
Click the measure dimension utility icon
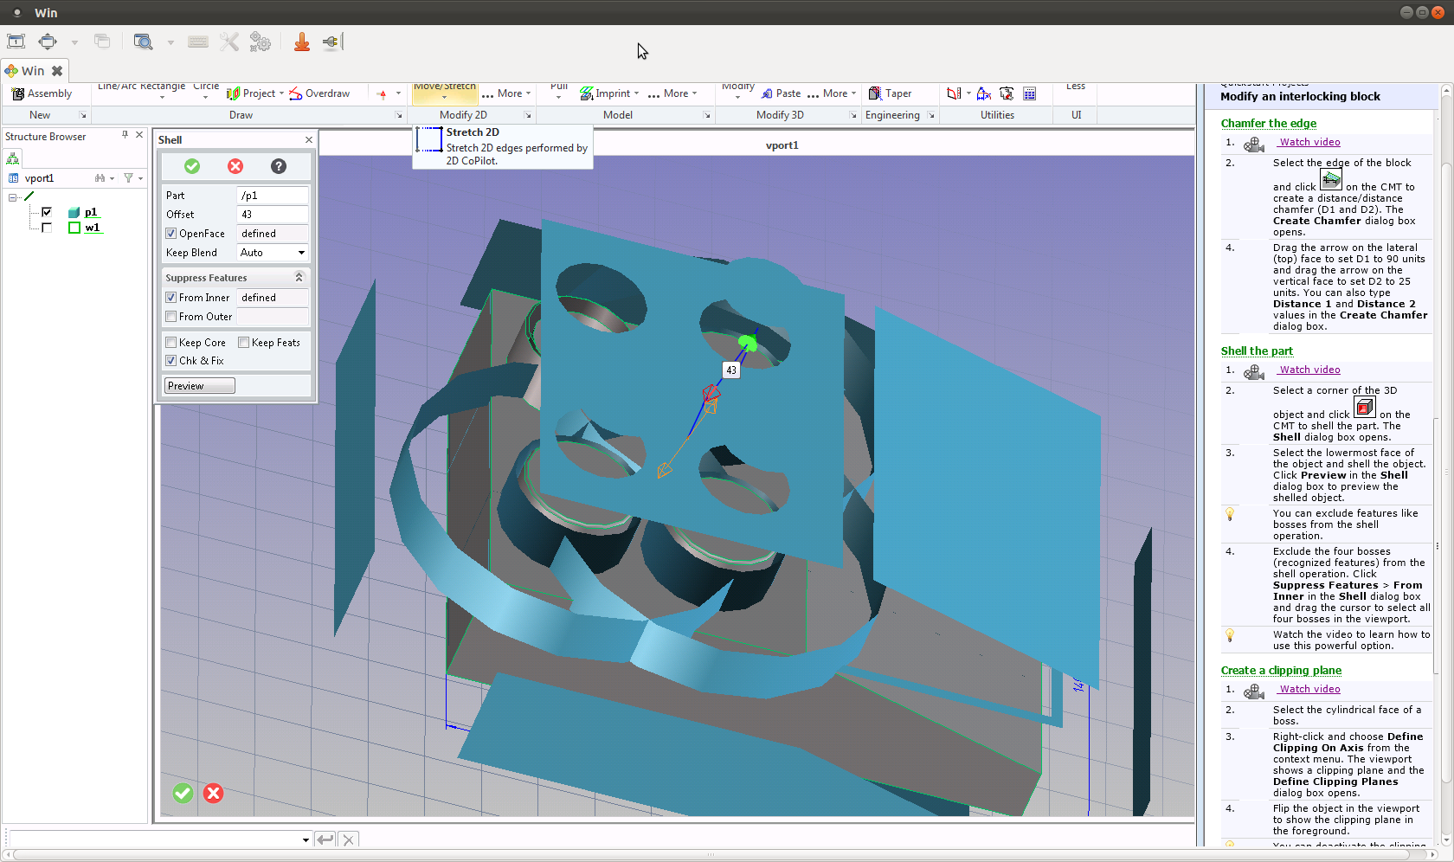[x=984, y=93]
